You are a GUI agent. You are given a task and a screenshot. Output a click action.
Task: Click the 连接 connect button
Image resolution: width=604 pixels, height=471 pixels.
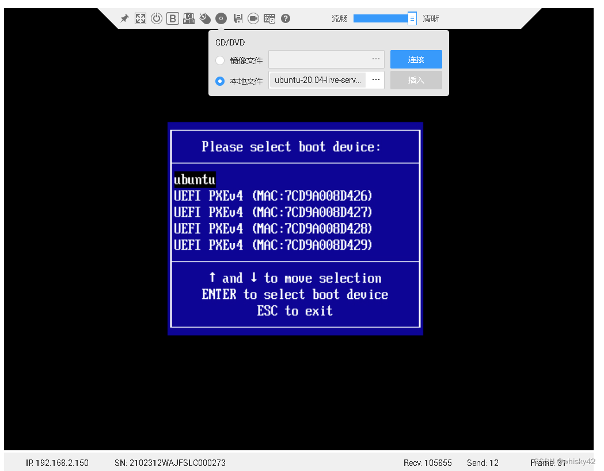(x=416, y=59)
